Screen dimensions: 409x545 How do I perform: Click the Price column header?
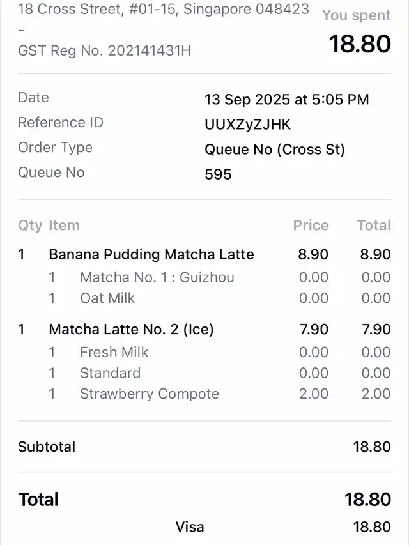click(x=311, y=225)
